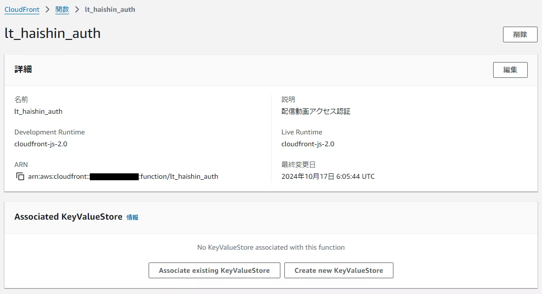
Task: Select the lt_haishin_auth page title
Action: pos(52,33)
